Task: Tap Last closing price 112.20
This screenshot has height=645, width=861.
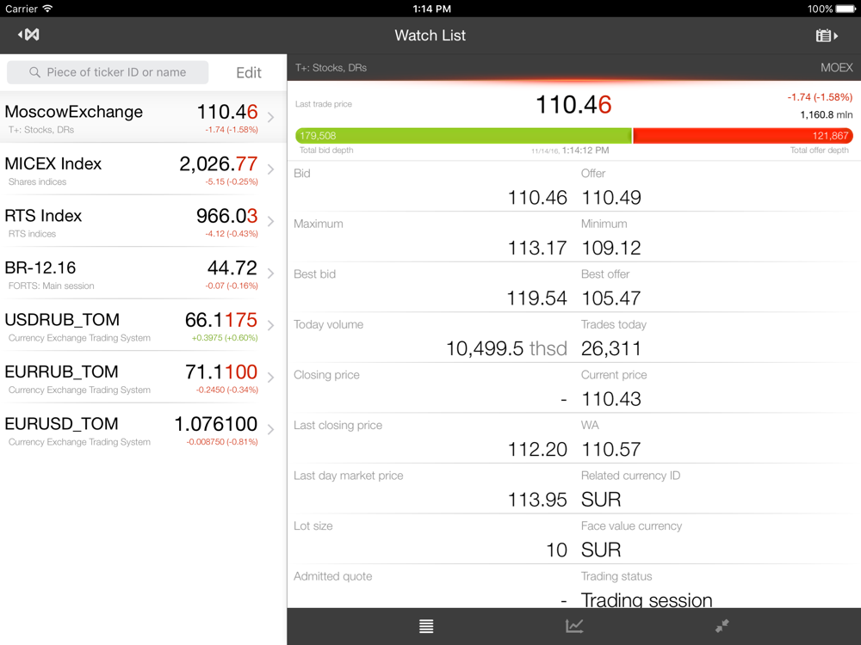Action: tap(537, 450)
